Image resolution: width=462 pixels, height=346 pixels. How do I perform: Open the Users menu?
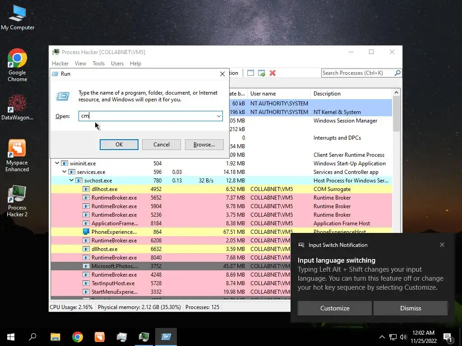pyautogui.click(x=117, y=64)
